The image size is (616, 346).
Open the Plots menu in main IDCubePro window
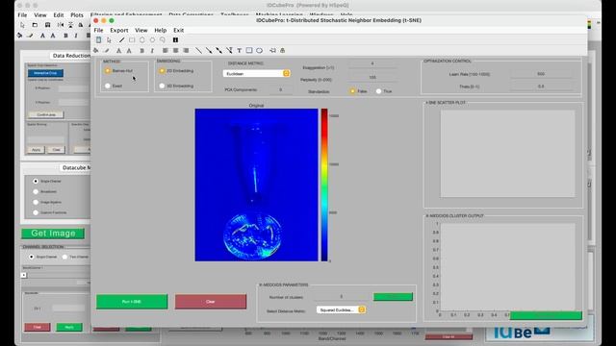coord(77,15)
